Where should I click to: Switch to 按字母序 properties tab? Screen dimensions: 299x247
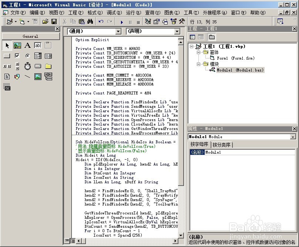click(199, 144)
